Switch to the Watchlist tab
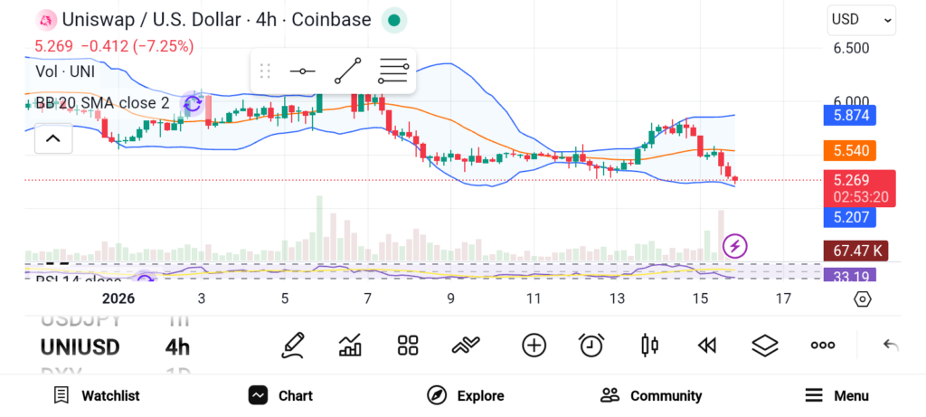Viewport: 926px width, 417px height. 96,395
